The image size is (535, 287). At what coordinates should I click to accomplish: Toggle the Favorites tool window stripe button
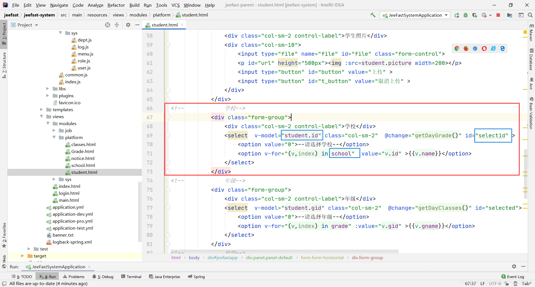pyautogui.click(x=4, y=235)
